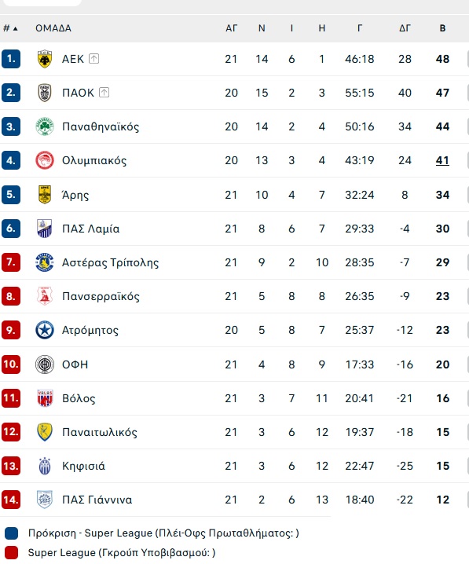The height and width of the screenshot is (564, 469).
Task: Click the ΟΜΑΔΑ column header
Action: [53, 28]
